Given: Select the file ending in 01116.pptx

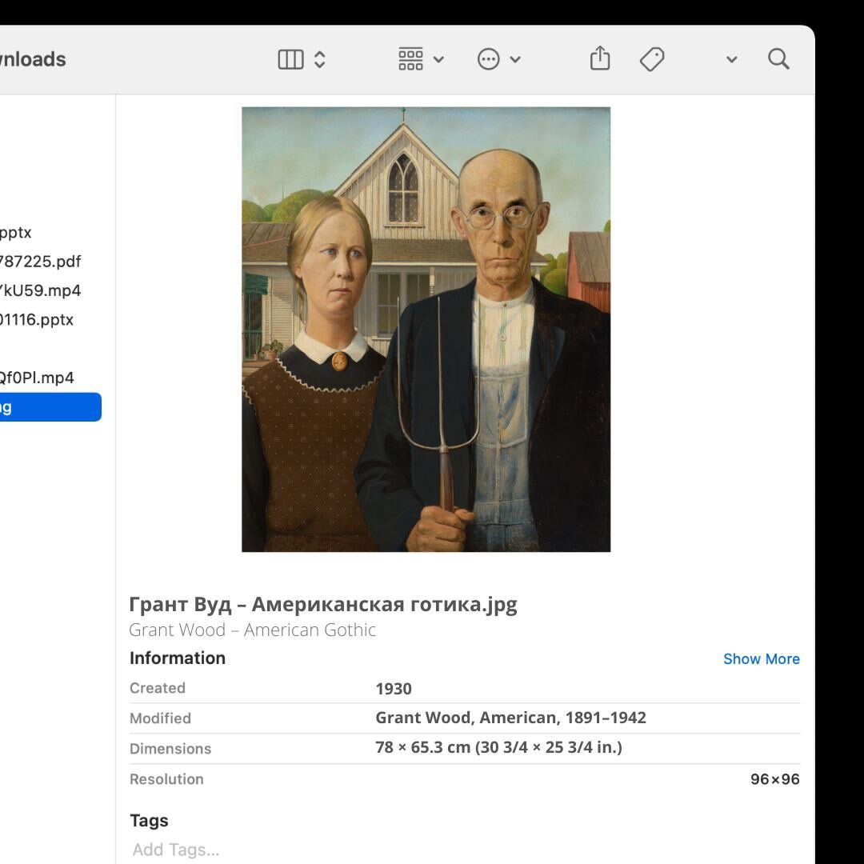Looking at the screenshot, I should tap(36, 319).
